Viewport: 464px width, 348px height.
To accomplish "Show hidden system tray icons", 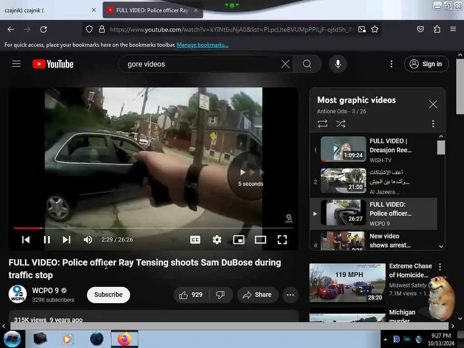I will click(x=385, y=339).
